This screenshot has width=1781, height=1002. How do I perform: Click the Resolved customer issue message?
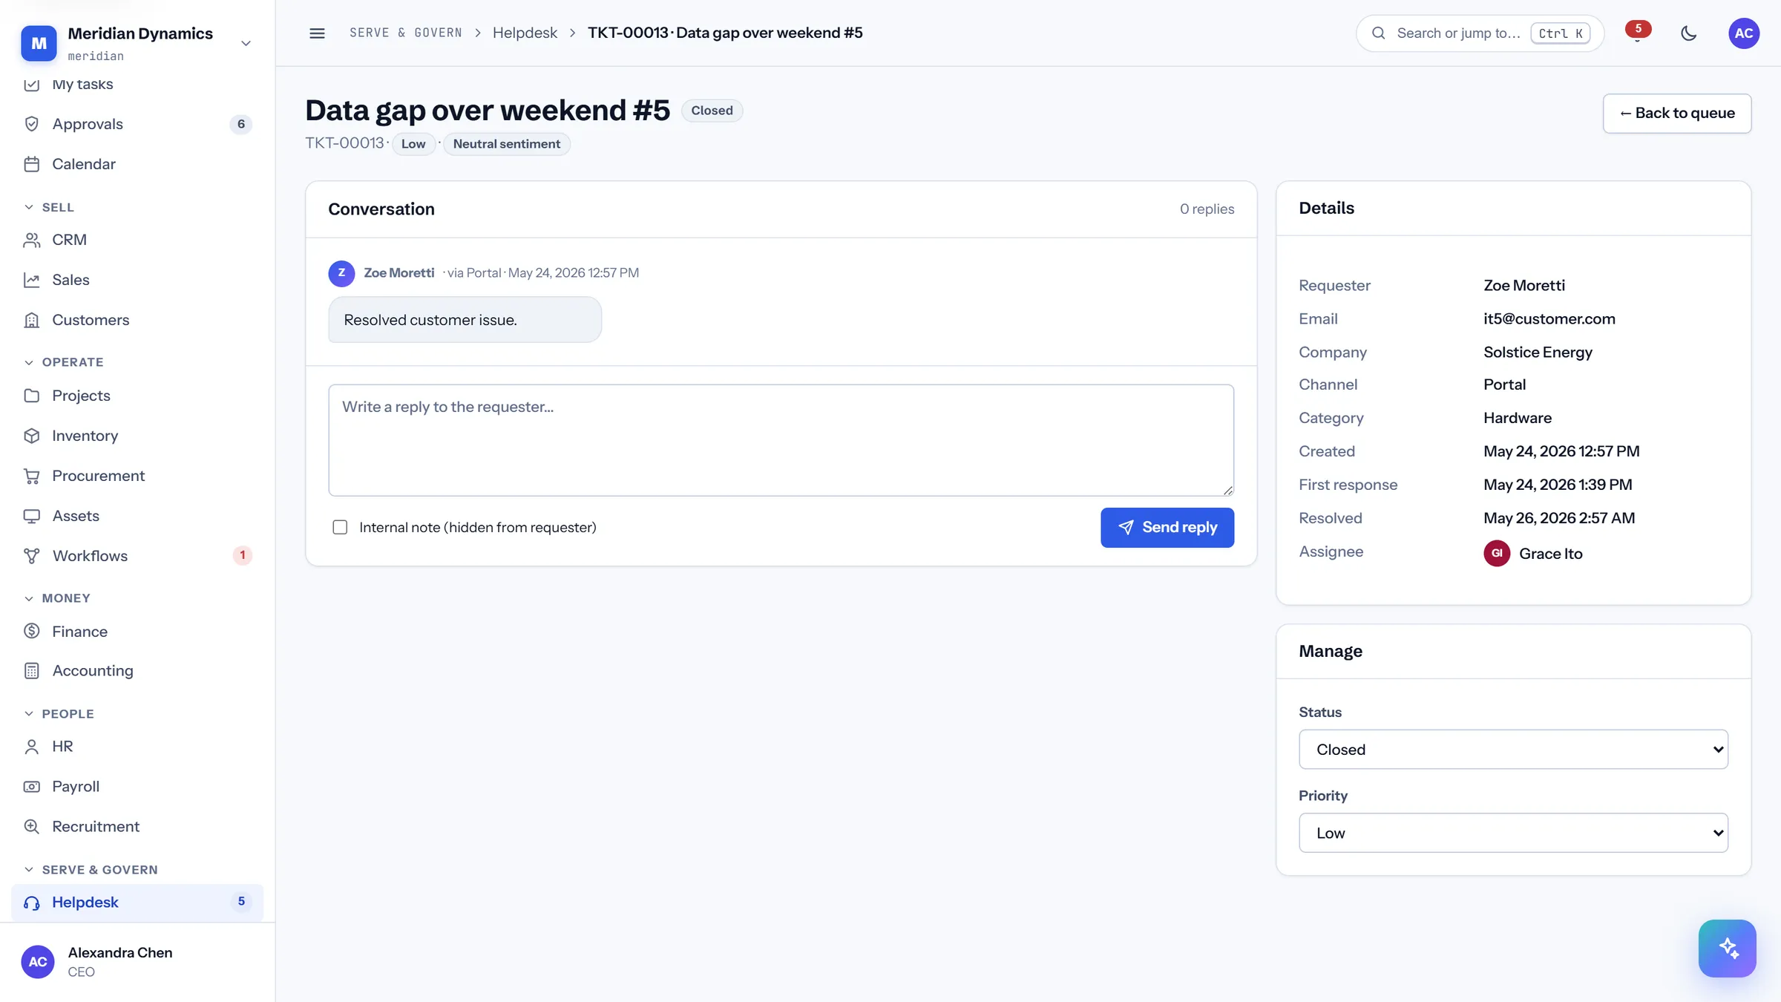465,320
